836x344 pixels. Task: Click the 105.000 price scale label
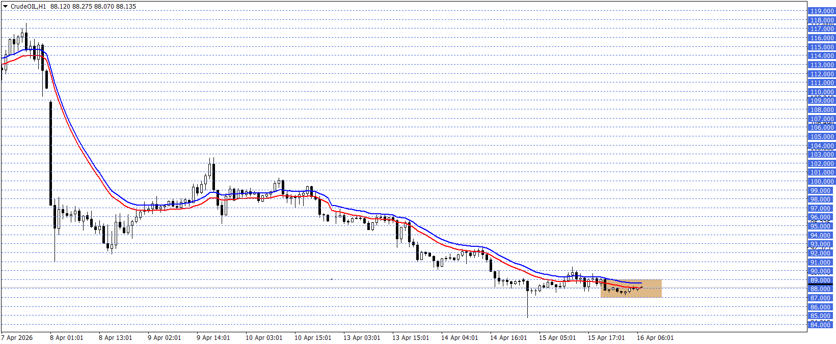tap(822, 137)
